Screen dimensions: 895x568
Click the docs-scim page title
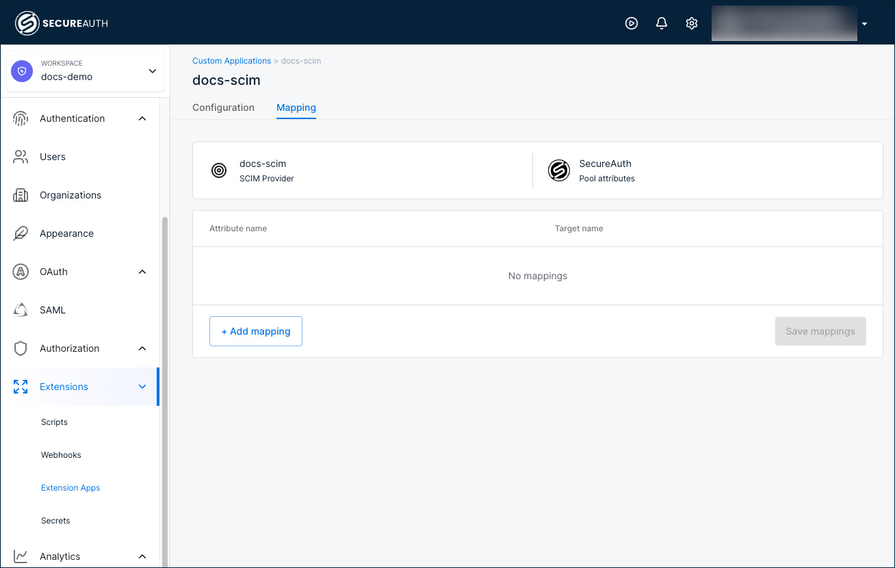(x=226, y=80)
